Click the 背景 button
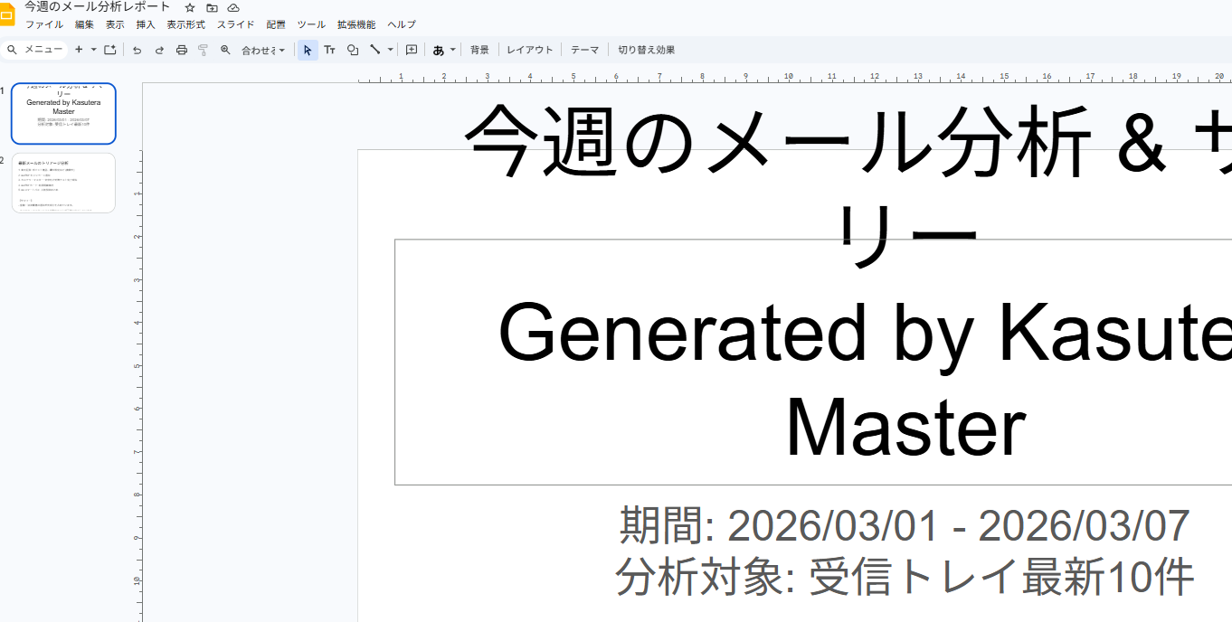 point(479,50)
